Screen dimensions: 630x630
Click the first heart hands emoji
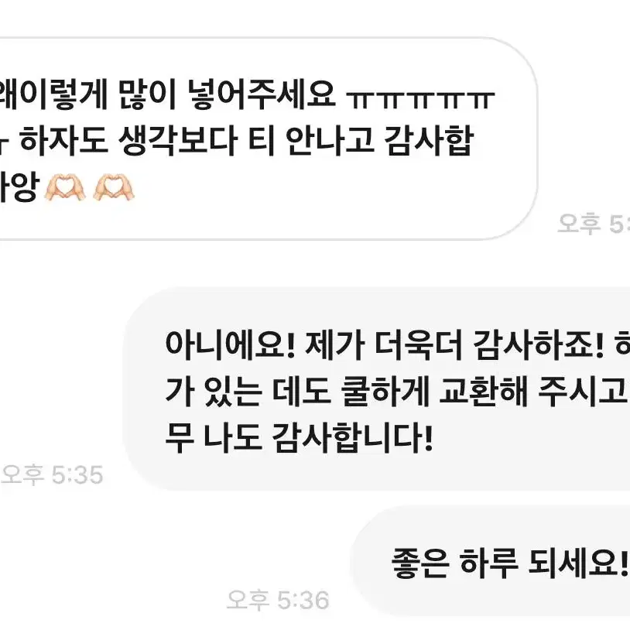point(65,187)
